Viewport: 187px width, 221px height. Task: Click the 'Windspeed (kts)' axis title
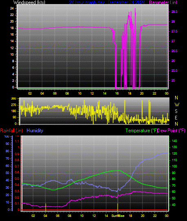(29, 2)
